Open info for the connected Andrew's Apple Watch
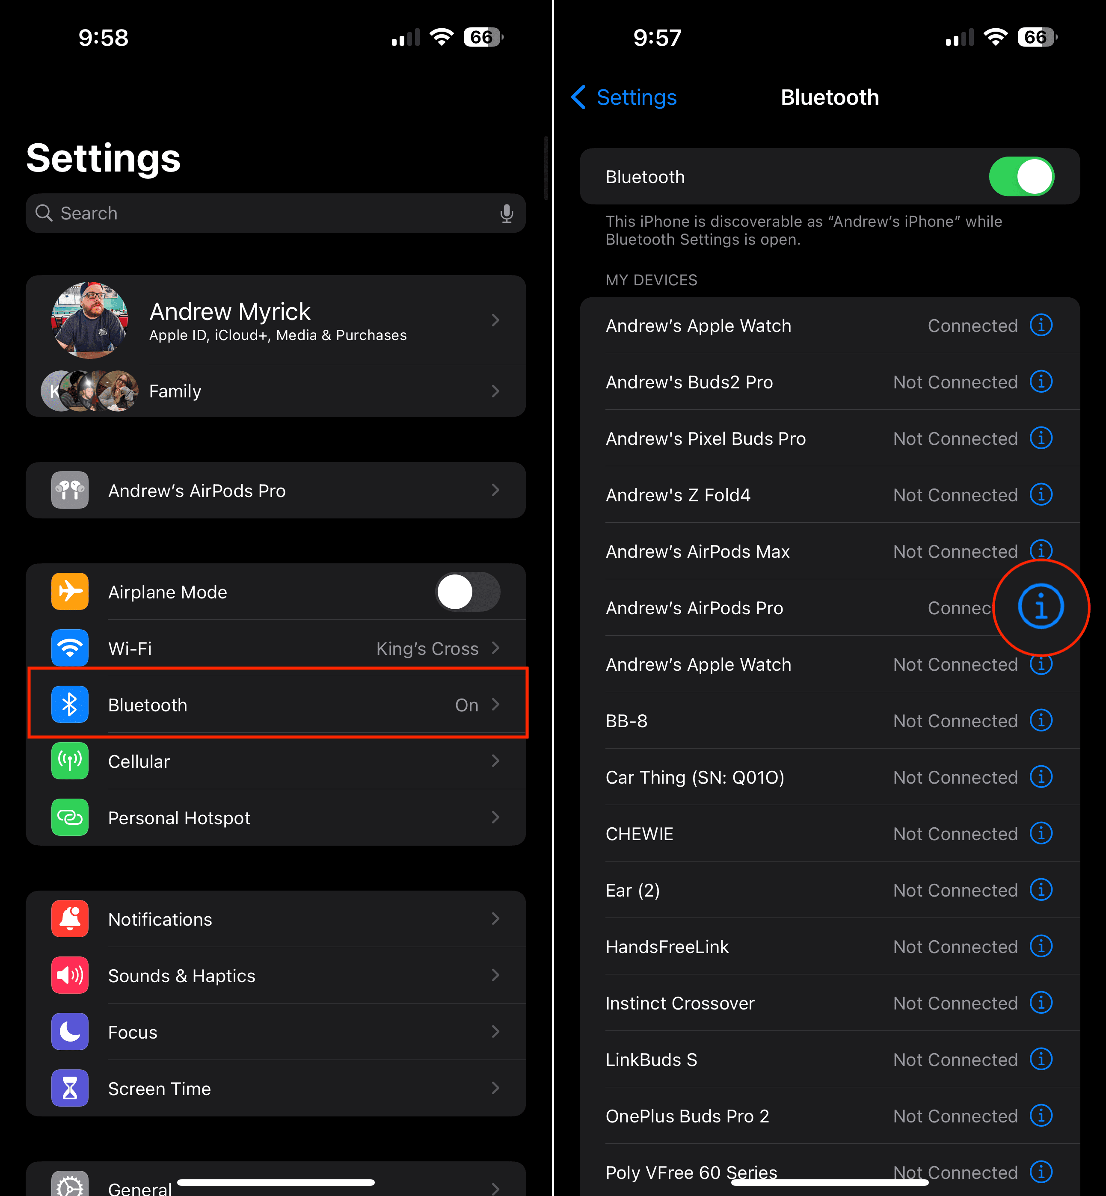1106x1196 pixels. [1041, 325]
